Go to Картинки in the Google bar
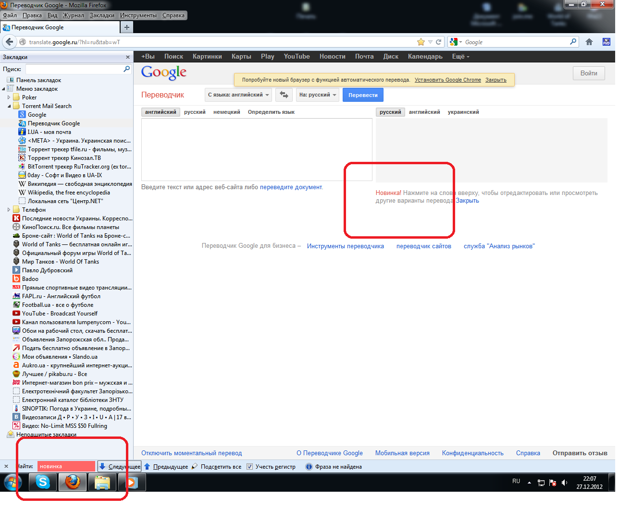 pos(207,56)
